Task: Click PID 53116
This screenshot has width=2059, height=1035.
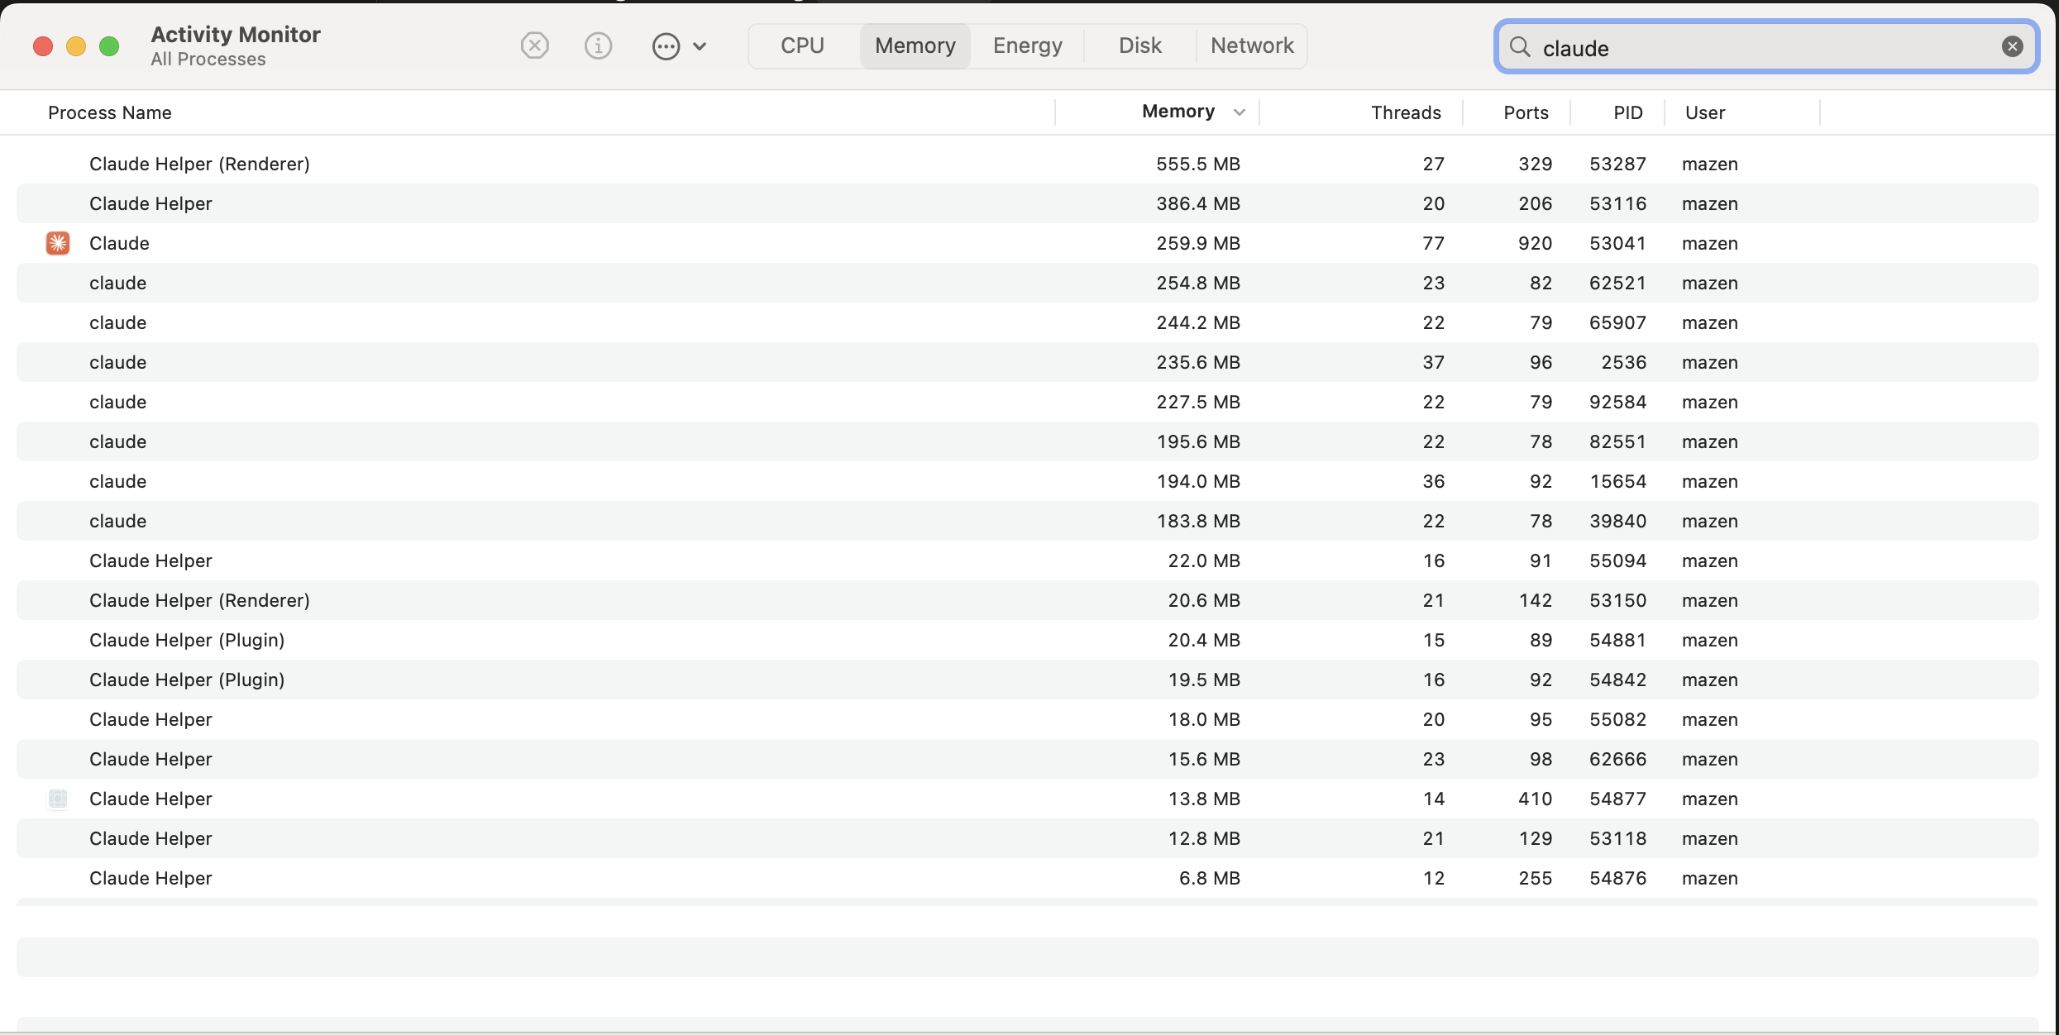Action: point(1617,203)
